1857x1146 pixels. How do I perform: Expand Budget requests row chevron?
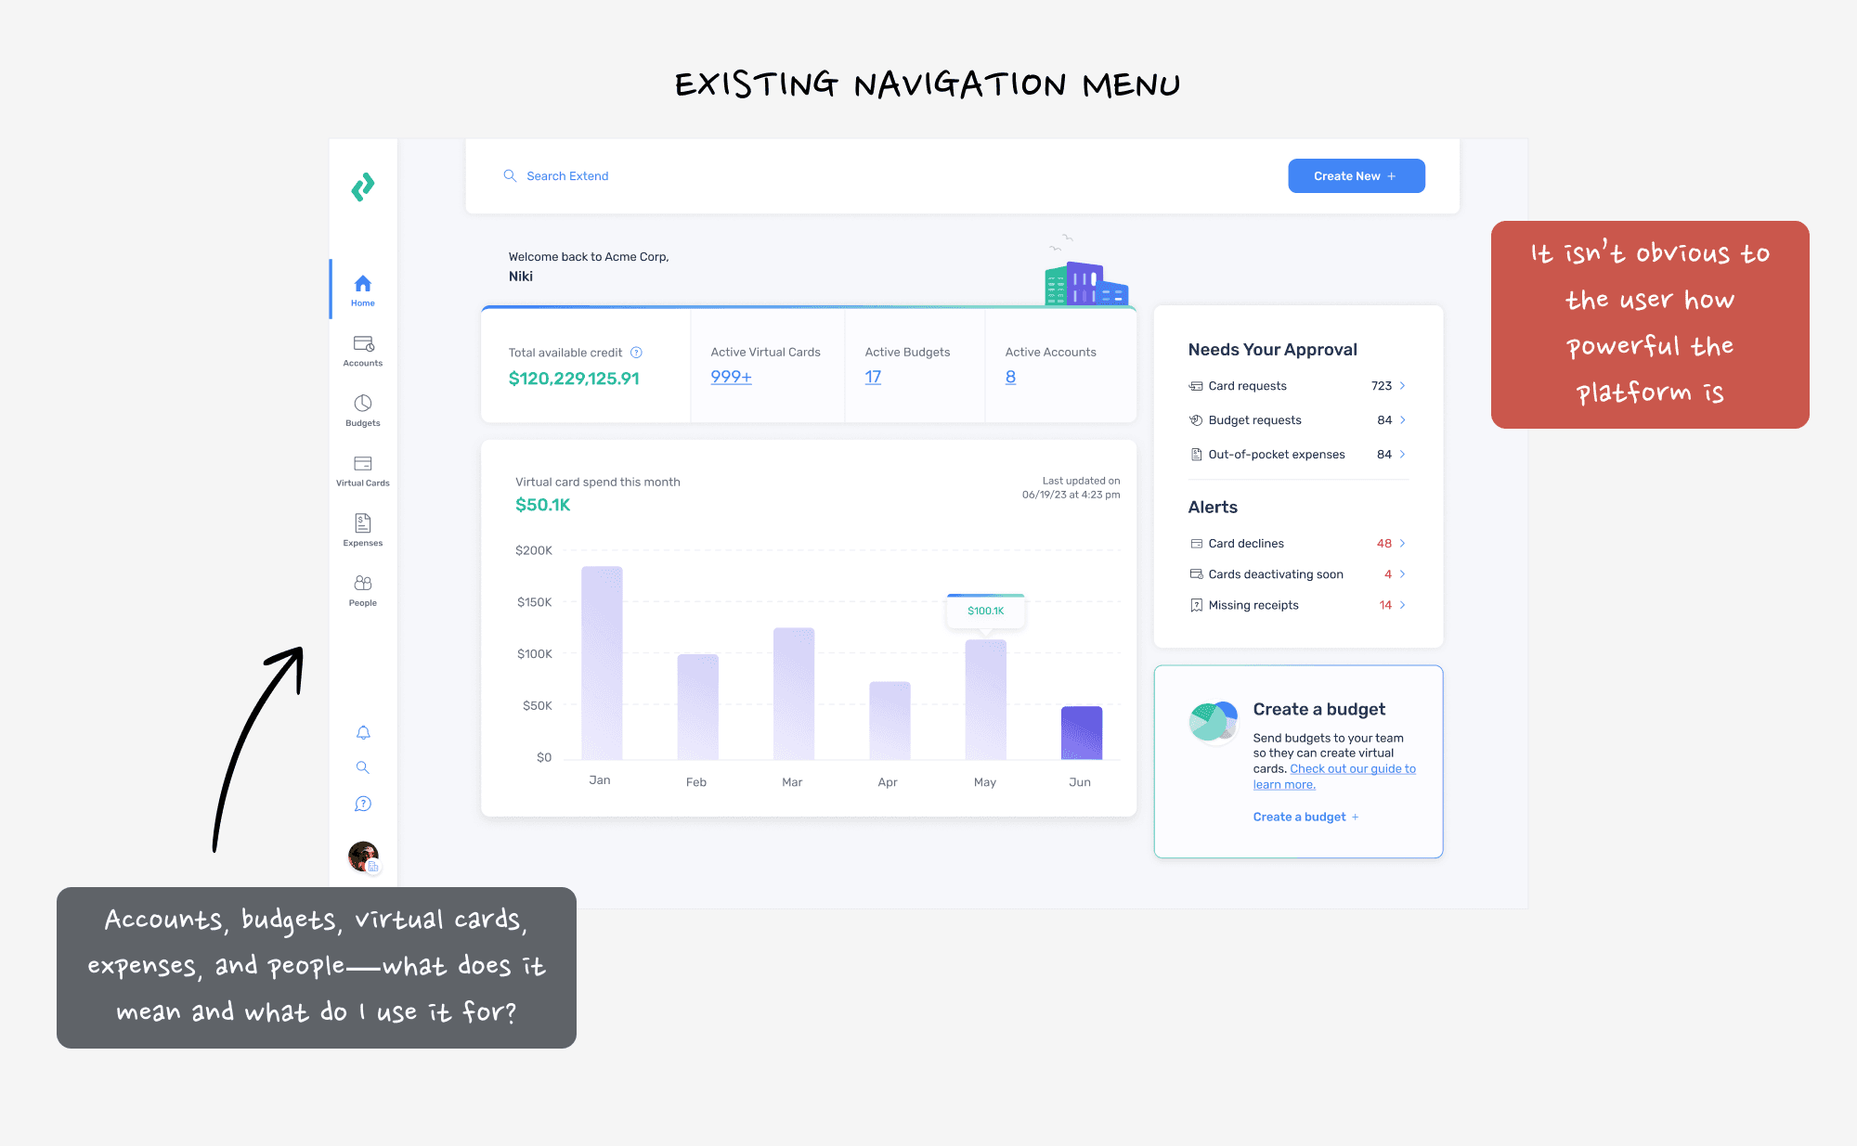coord(1402,420)
